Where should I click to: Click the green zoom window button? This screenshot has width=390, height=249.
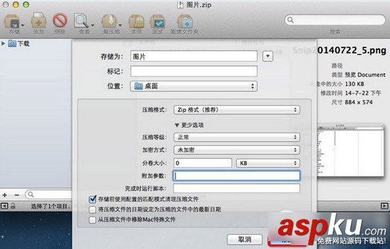click(x=26, y=5)
